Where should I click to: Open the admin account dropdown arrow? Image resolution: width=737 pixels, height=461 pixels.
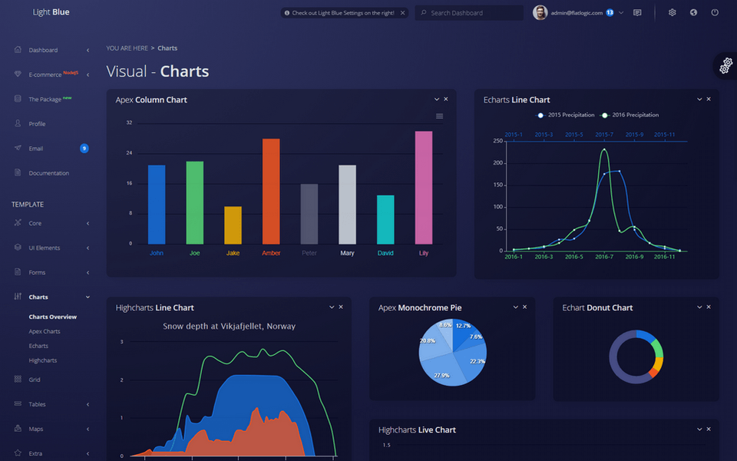pyautogui.click(x=621, y=12)
